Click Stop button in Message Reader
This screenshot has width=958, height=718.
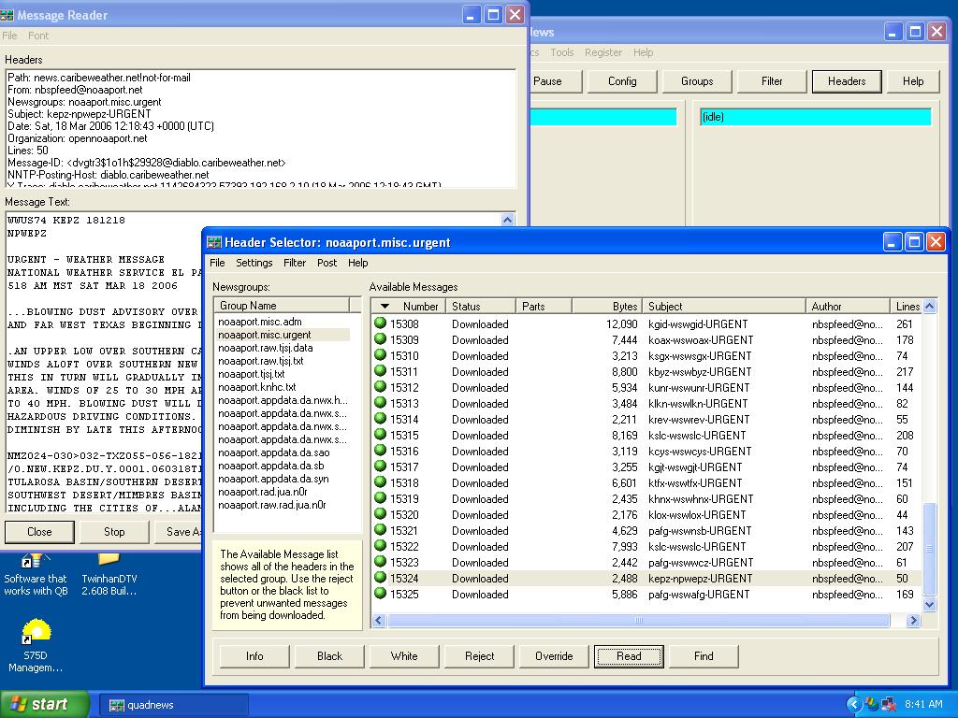tap(114, 532)
